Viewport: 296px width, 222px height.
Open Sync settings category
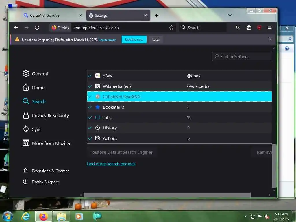coord(32,129)
